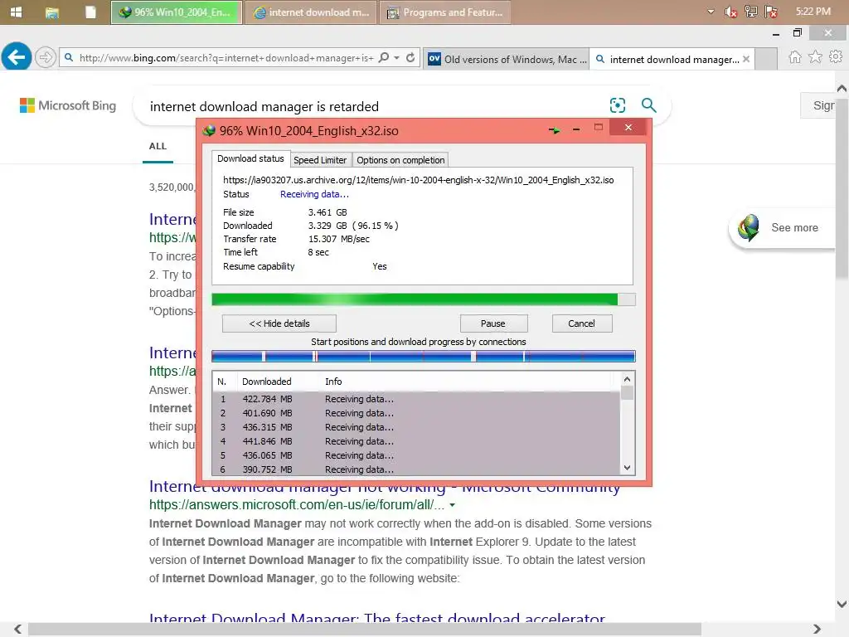849x637 pixels.
Task: Go to the browser Home icon
Action: pos(795,57)
